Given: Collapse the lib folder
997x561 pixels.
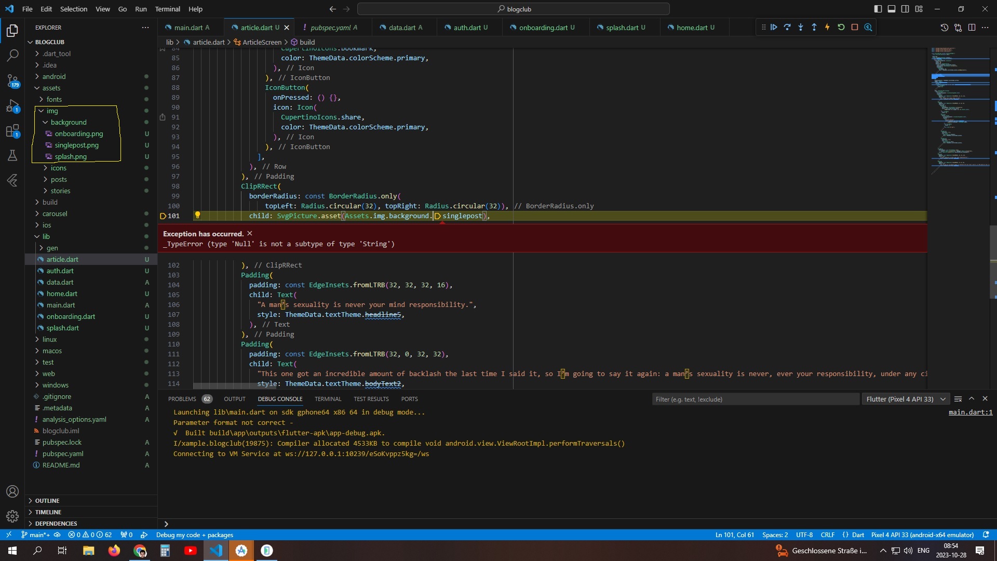Looking at the screenshot, I should (x=46, y=236).
